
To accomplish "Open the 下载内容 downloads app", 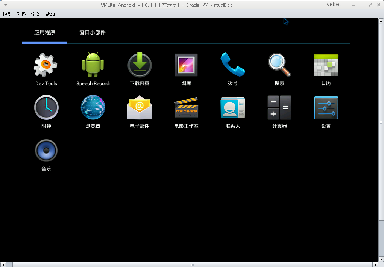I will (x=140, y=69).
